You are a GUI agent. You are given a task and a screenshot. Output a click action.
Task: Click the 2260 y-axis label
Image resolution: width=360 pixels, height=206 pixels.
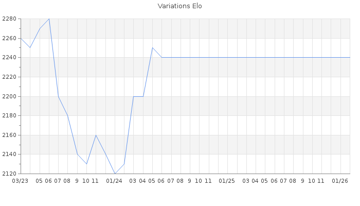click(x=9, y=38)
